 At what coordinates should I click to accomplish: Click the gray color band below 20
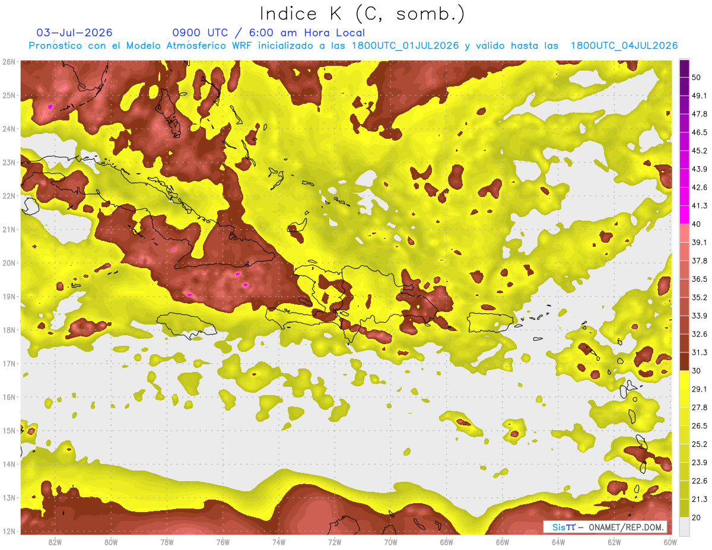point(684,527)
